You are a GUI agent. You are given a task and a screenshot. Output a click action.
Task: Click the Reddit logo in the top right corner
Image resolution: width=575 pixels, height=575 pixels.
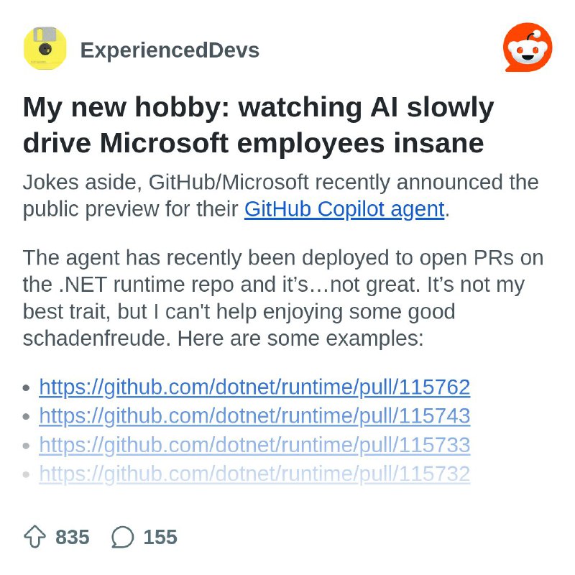527,47
